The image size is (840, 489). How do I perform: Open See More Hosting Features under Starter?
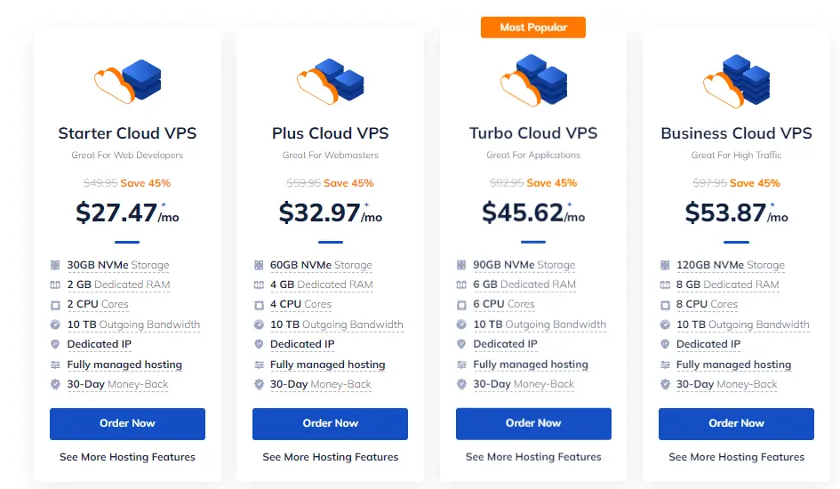127,457
